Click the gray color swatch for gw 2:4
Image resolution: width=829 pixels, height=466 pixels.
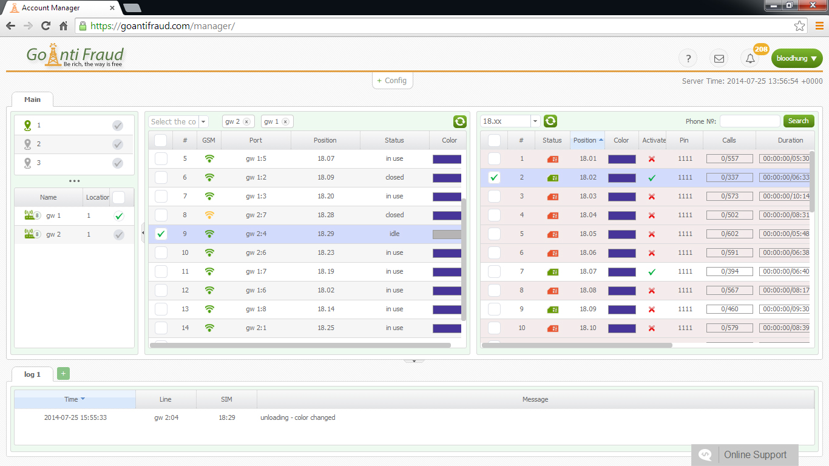(447, 234)
